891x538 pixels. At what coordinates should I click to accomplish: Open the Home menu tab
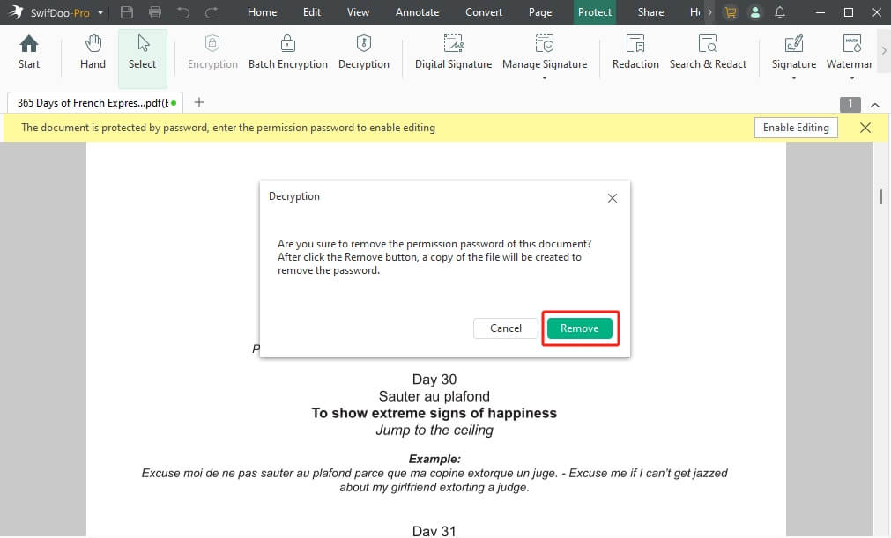(262, 12)
